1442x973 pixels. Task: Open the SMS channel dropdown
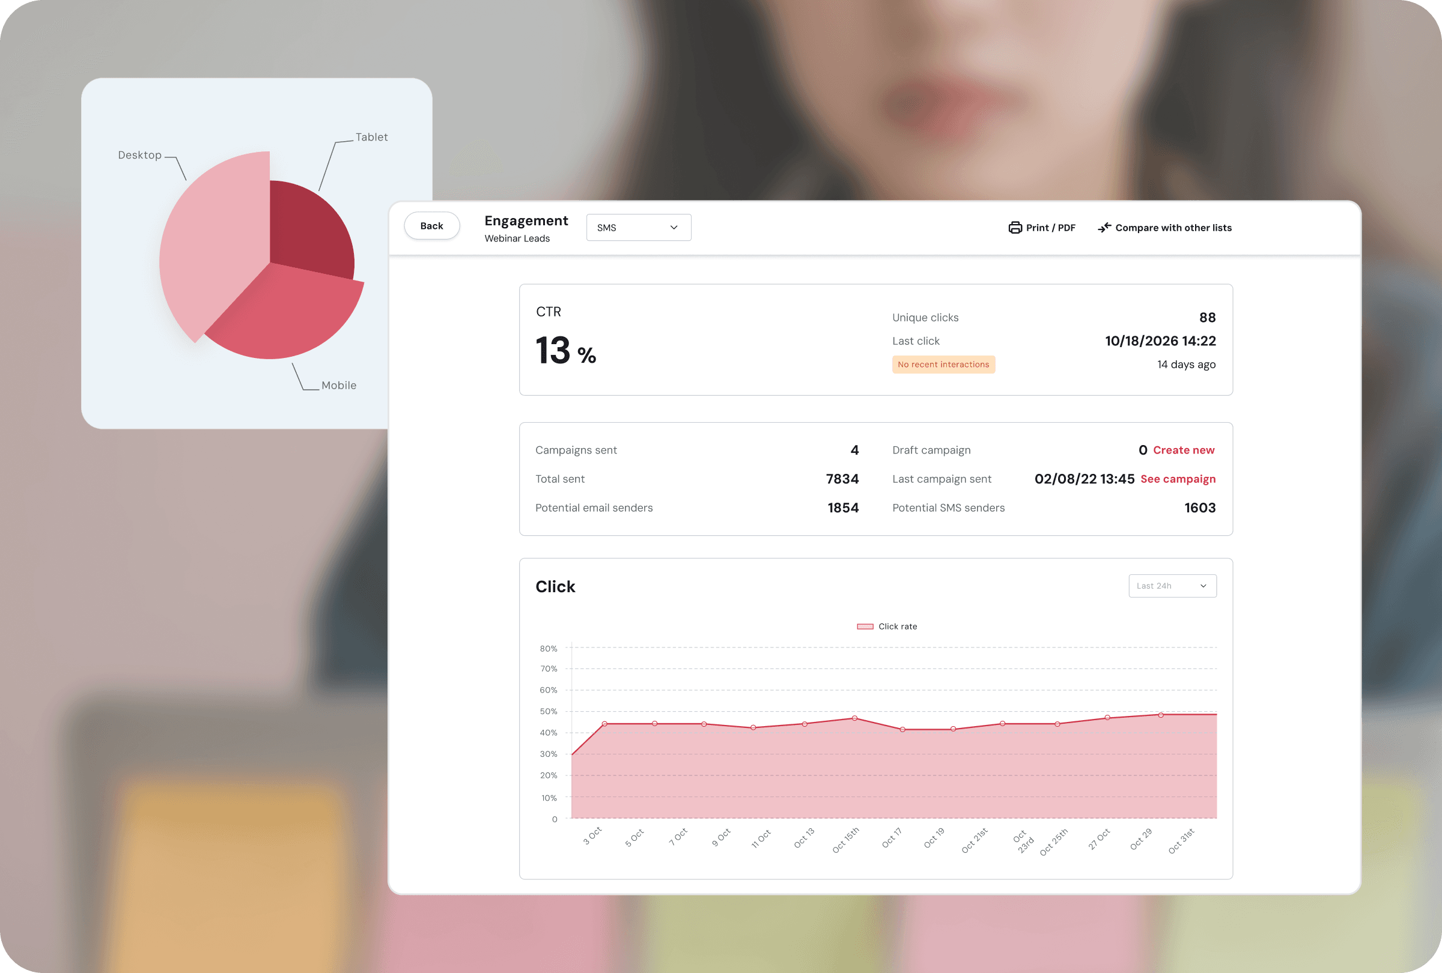click(x=638, y=228)
